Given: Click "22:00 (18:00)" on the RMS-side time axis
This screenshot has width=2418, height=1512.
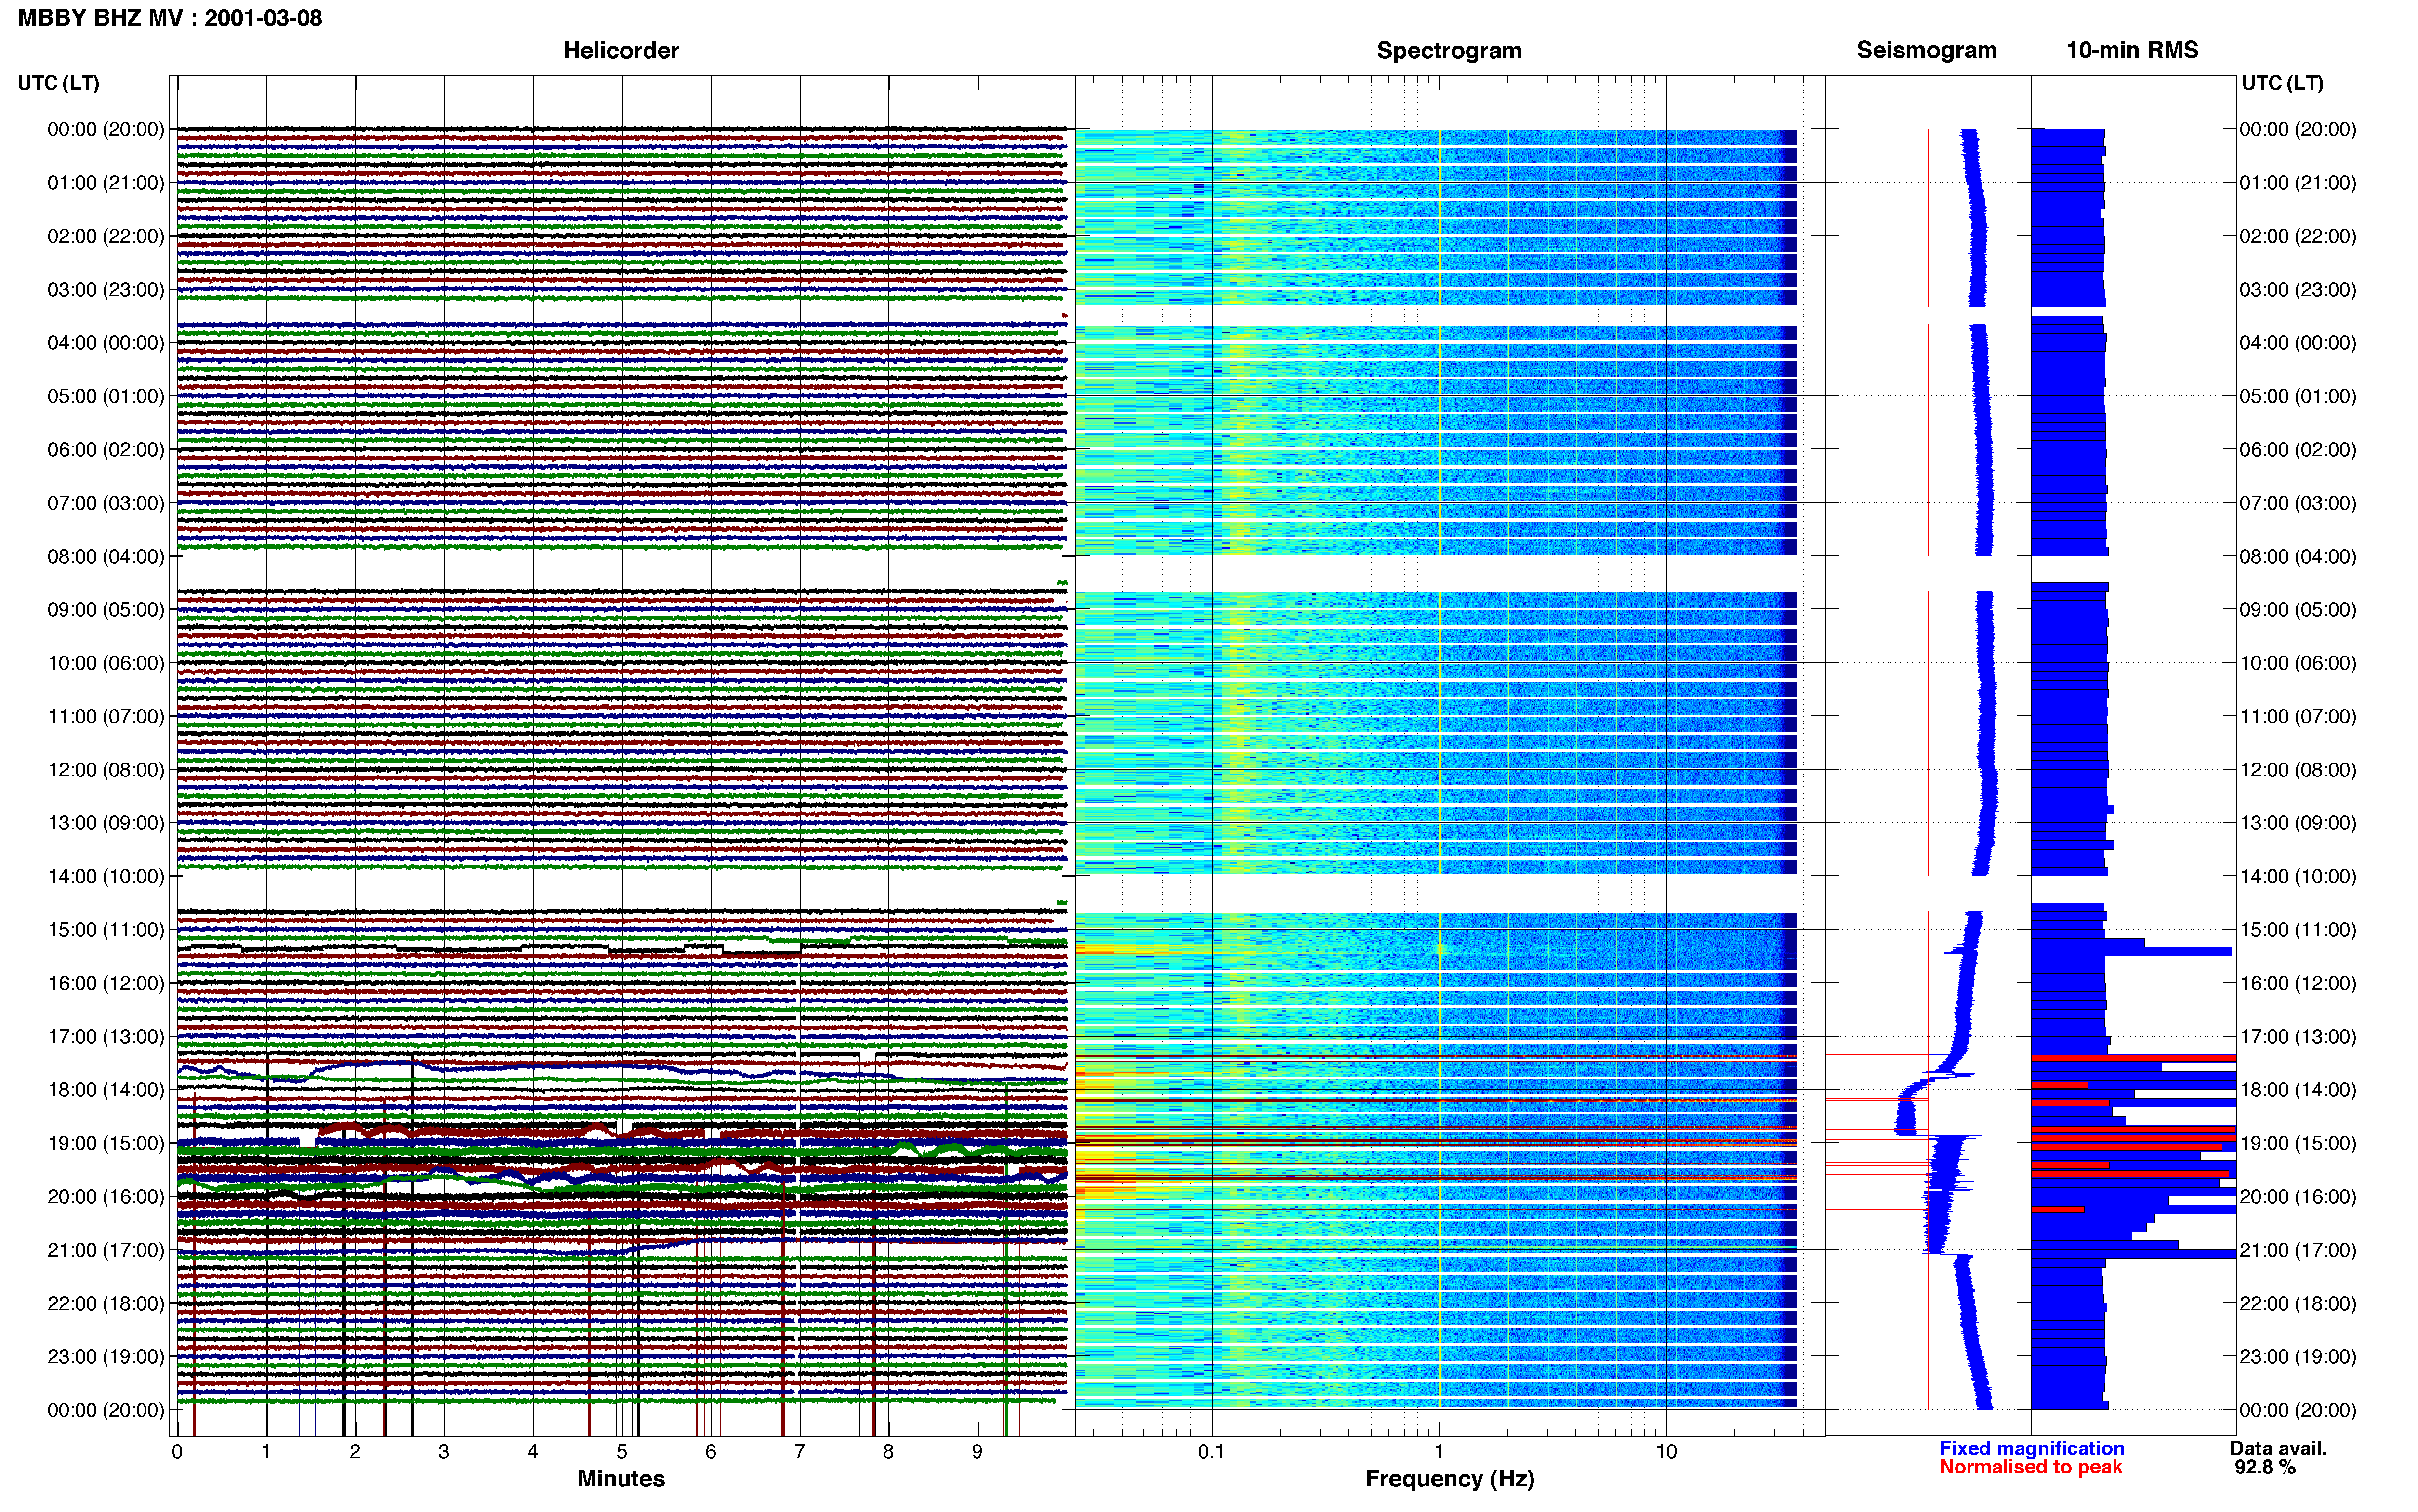Looking at the screenshot, I should point(2298,1304).
